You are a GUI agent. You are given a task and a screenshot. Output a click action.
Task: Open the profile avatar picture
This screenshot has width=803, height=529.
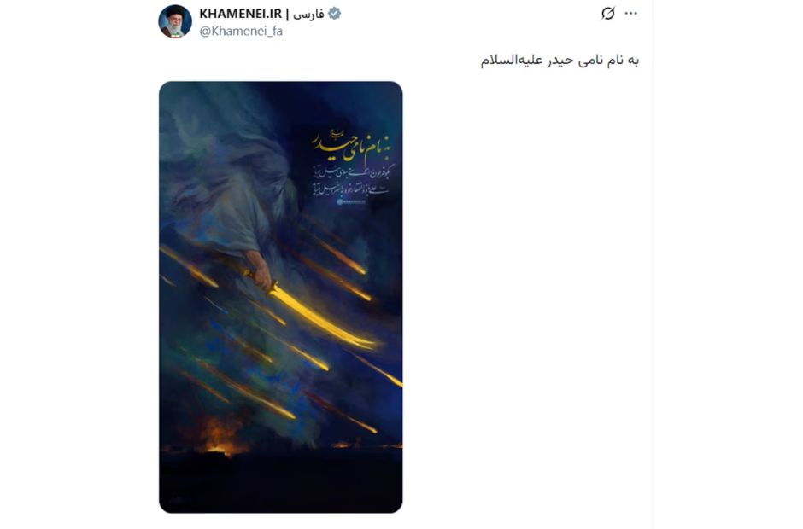pos(174,21)
